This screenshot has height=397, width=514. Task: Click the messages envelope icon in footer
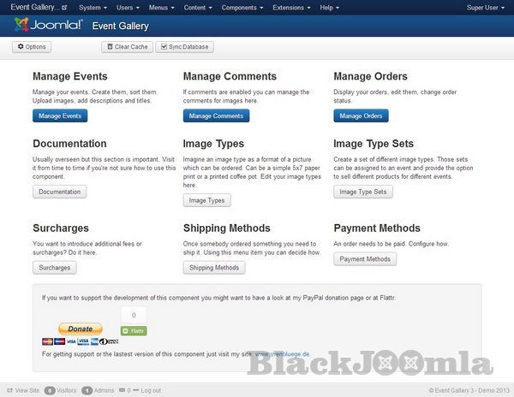click(x=121, y=389)
